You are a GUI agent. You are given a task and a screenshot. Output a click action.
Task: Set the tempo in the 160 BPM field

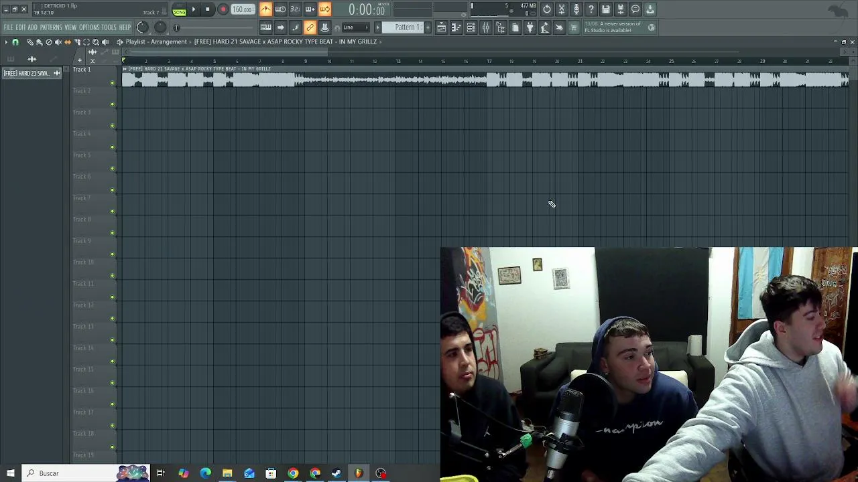242,9
